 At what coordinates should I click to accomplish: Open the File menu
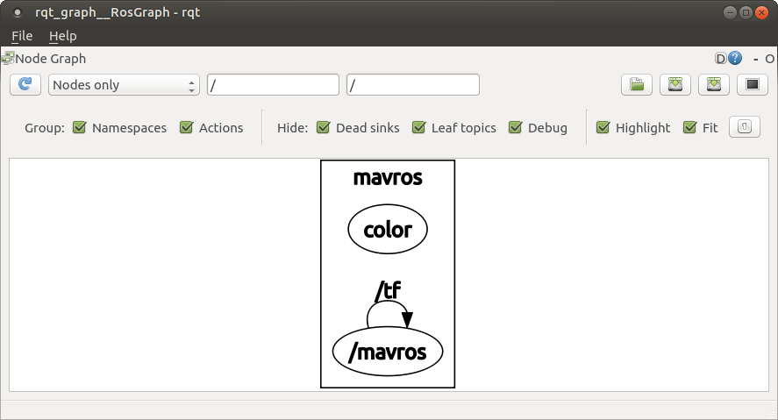22,36
